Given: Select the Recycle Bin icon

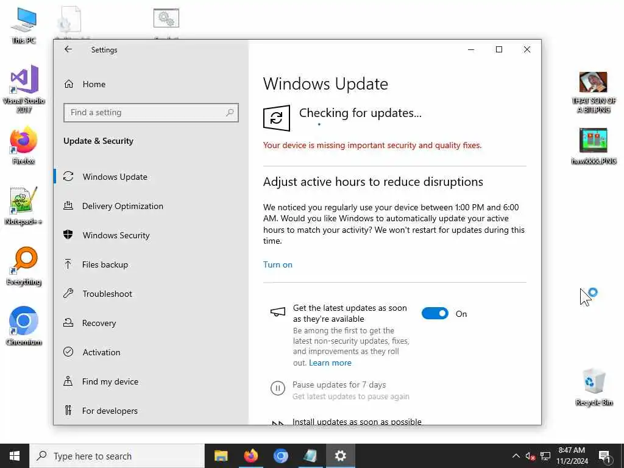Looking at the screenshot, I should (x=594, y=388).
